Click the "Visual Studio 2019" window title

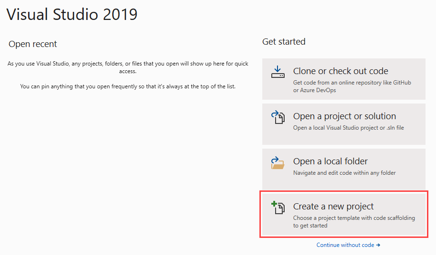[72, 14]
